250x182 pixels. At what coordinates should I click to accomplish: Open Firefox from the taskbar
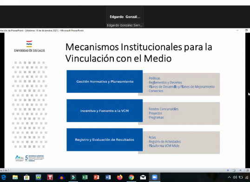point(120,177)
